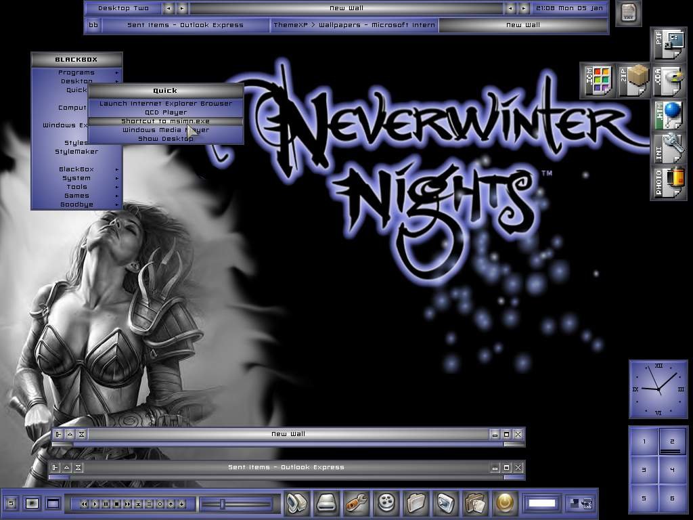Click the film reel icon in bottom dock

coord(386,503)
